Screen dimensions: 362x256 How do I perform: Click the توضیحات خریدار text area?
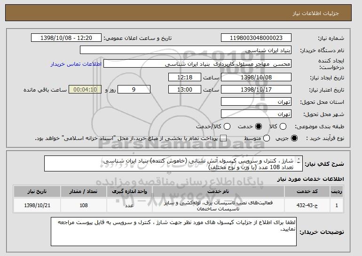point(173,232)
